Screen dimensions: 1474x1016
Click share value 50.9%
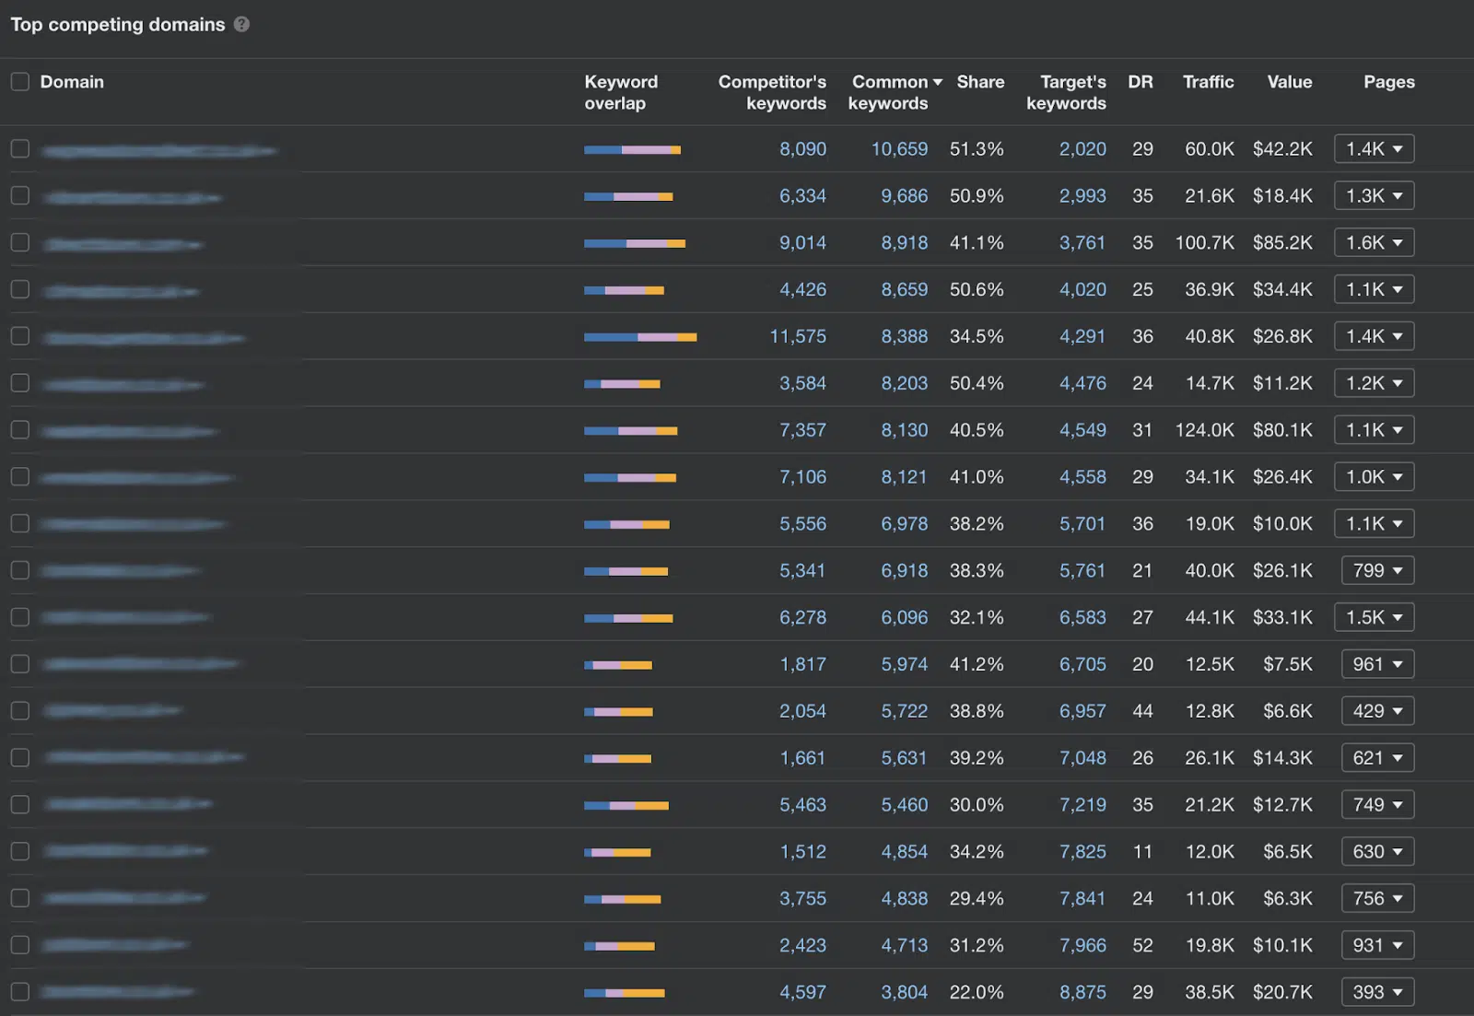click(x=977, y=196)
